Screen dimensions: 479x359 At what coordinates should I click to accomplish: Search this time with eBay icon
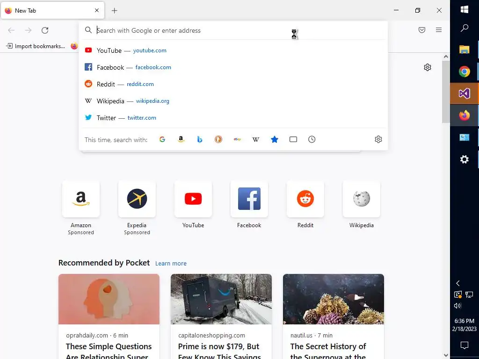(x=237, y=139)
